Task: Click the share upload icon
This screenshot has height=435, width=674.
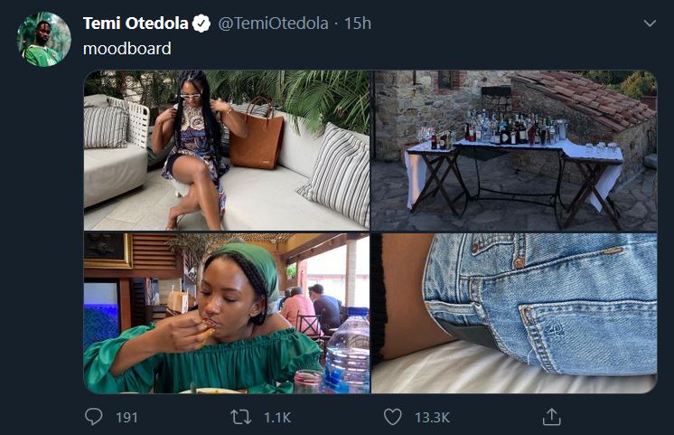Action: click(551, 417)
